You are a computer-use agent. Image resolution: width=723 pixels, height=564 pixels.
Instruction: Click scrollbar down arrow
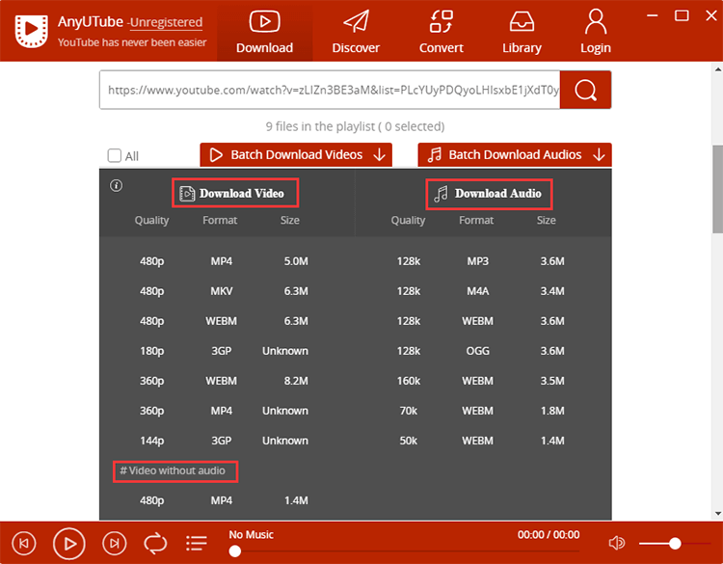(718, 513)
